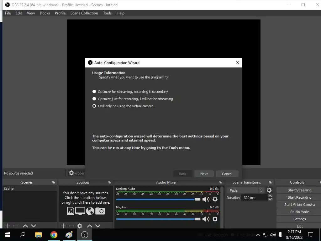Add a new source with plus icon
The image size is (321, 241).
63,226
